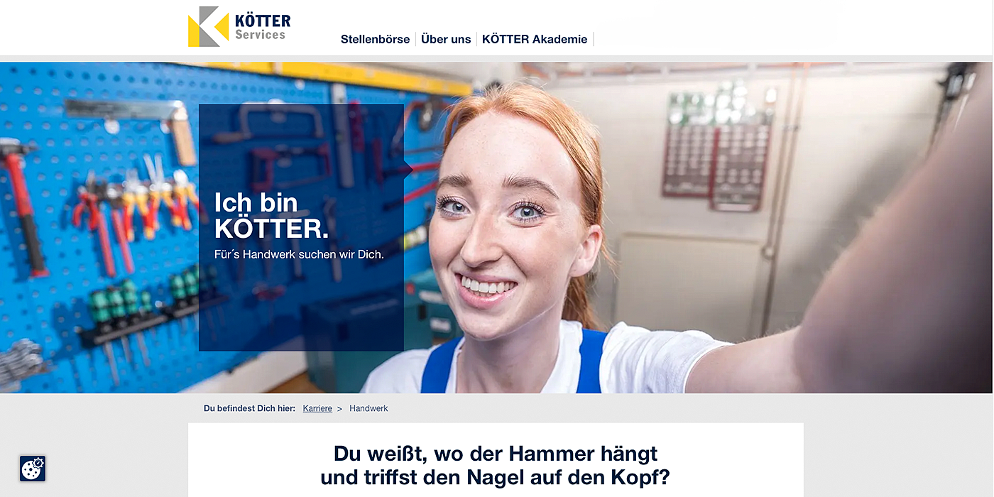
Task: Click the headline 'Du weißt, wo der Hammer hängt'
Action: click(496, 453)
